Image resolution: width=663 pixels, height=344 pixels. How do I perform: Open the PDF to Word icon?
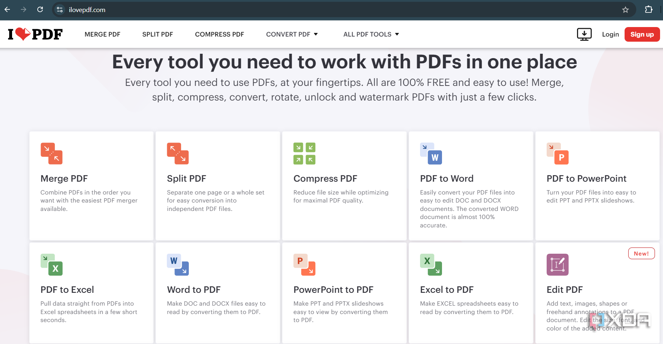(431, 154)
